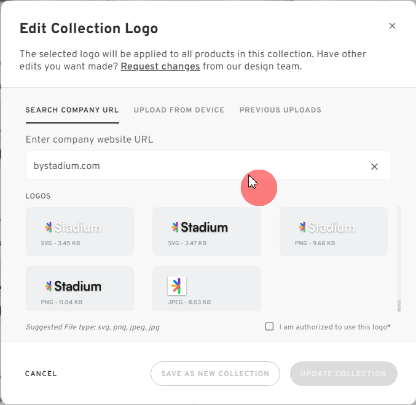Image resolution: width=416 pixels, height=405 pixels.
Task: Check the authorized to use logo box
Action: (x=269, y=326)
